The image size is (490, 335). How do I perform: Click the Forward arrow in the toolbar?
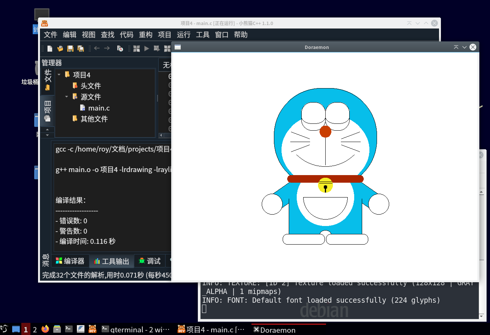107,48
